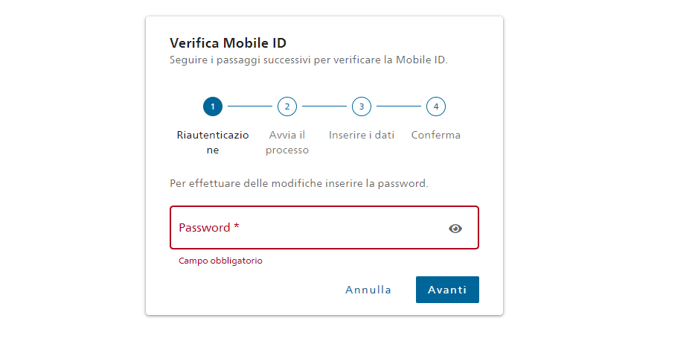Select the step 3 circle indicator
The width and height of the screenshot is (695, 350).
pyautogui.click(x=362, y=106)
